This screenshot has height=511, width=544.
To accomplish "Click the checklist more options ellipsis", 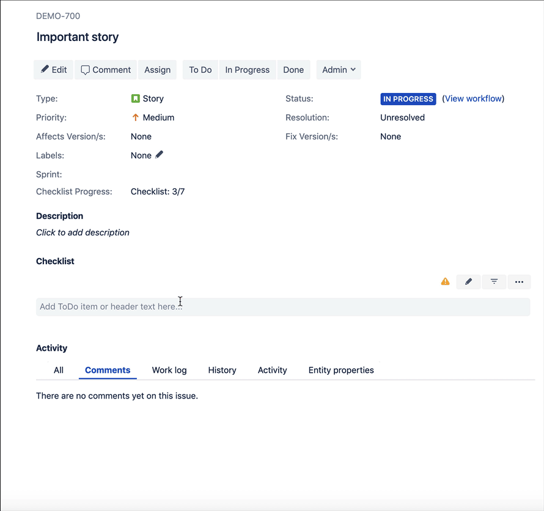I will pyautogui.click(x=519, y=282).
